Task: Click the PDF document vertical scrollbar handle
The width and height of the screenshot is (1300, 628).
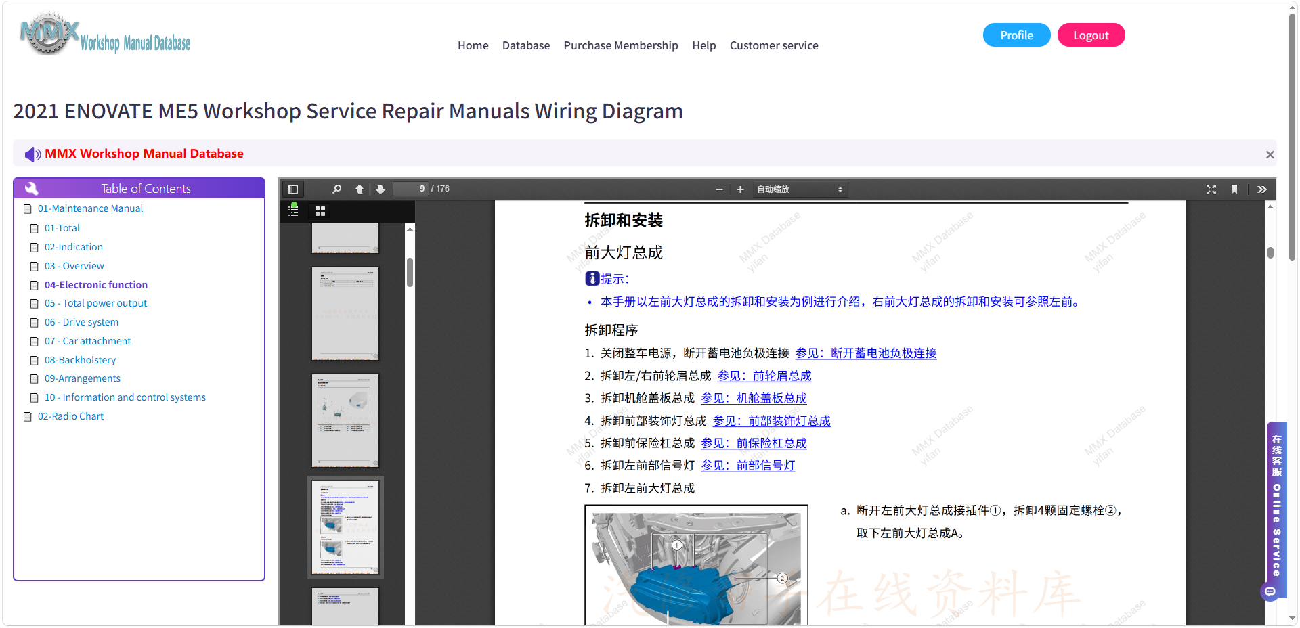Action: tap(1270, 252)
